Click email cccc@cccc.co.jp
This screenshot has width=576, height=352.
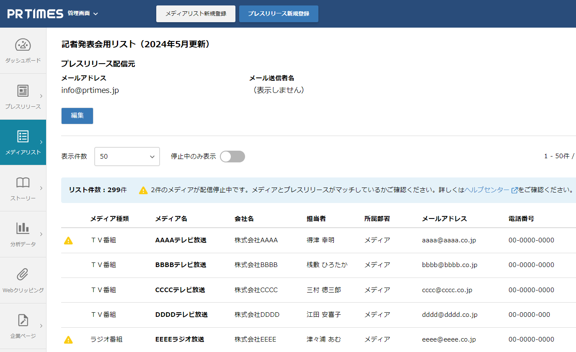pyautogui.click(x=447, y=290)
